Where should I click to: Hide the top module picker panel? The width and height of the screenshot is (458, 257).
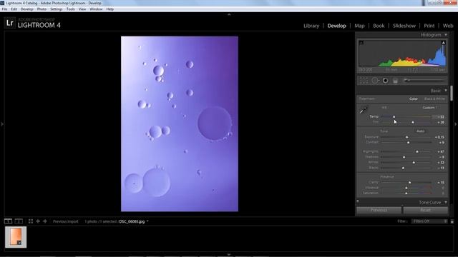(x=229, y=14)
